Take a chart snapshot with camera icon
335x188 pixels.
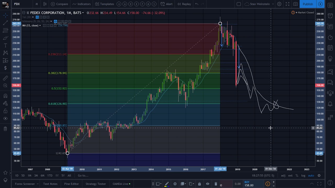295,4
